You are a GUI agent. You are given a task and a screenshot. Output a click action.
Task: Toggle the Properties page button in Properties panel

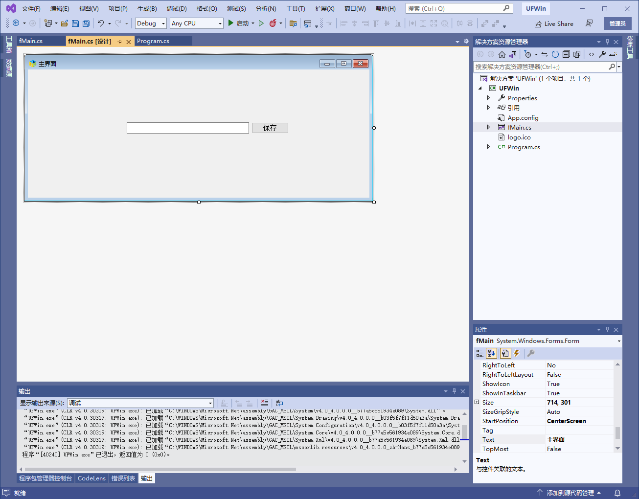[x=505, y=353]
